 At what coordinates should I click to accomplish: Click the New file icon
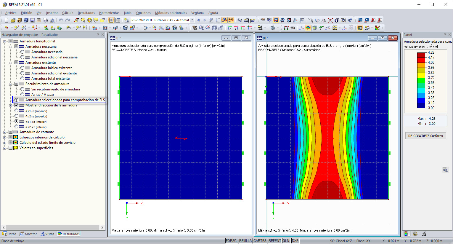[x=6, y=20]
